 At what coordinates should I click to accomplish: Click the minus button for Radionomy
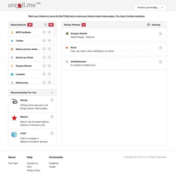tap(44, 82)
